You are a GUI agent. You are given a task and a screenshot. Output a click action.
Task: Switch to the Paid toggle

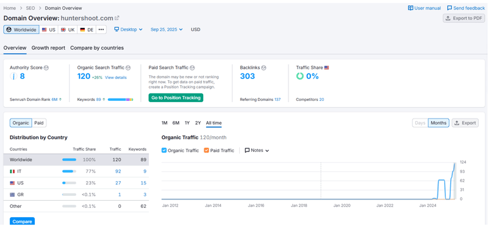[x=39, y=123]
